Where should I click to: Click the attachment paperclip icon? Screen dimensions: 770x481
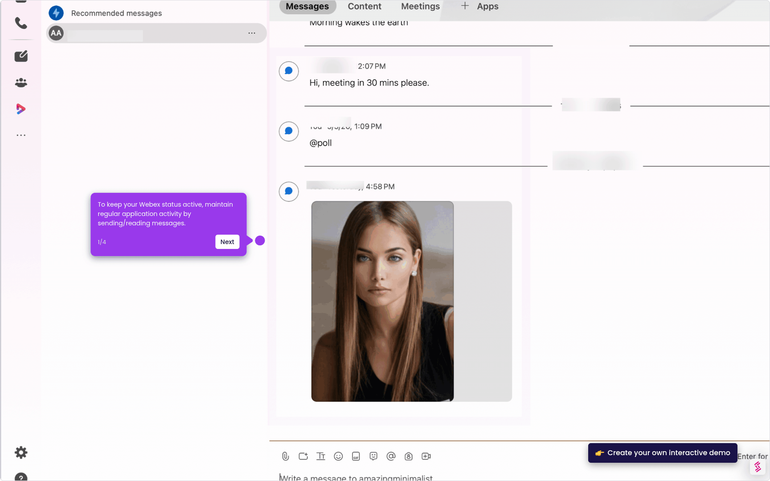286,456
